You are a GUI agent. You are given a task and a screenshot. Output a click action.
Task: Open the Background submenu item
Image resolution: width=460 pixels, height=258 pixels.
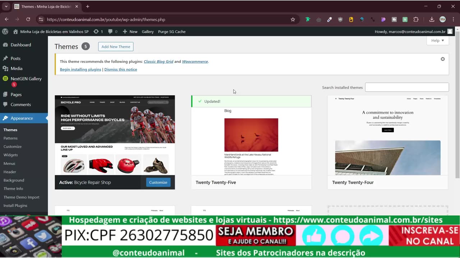coord(14,180)
